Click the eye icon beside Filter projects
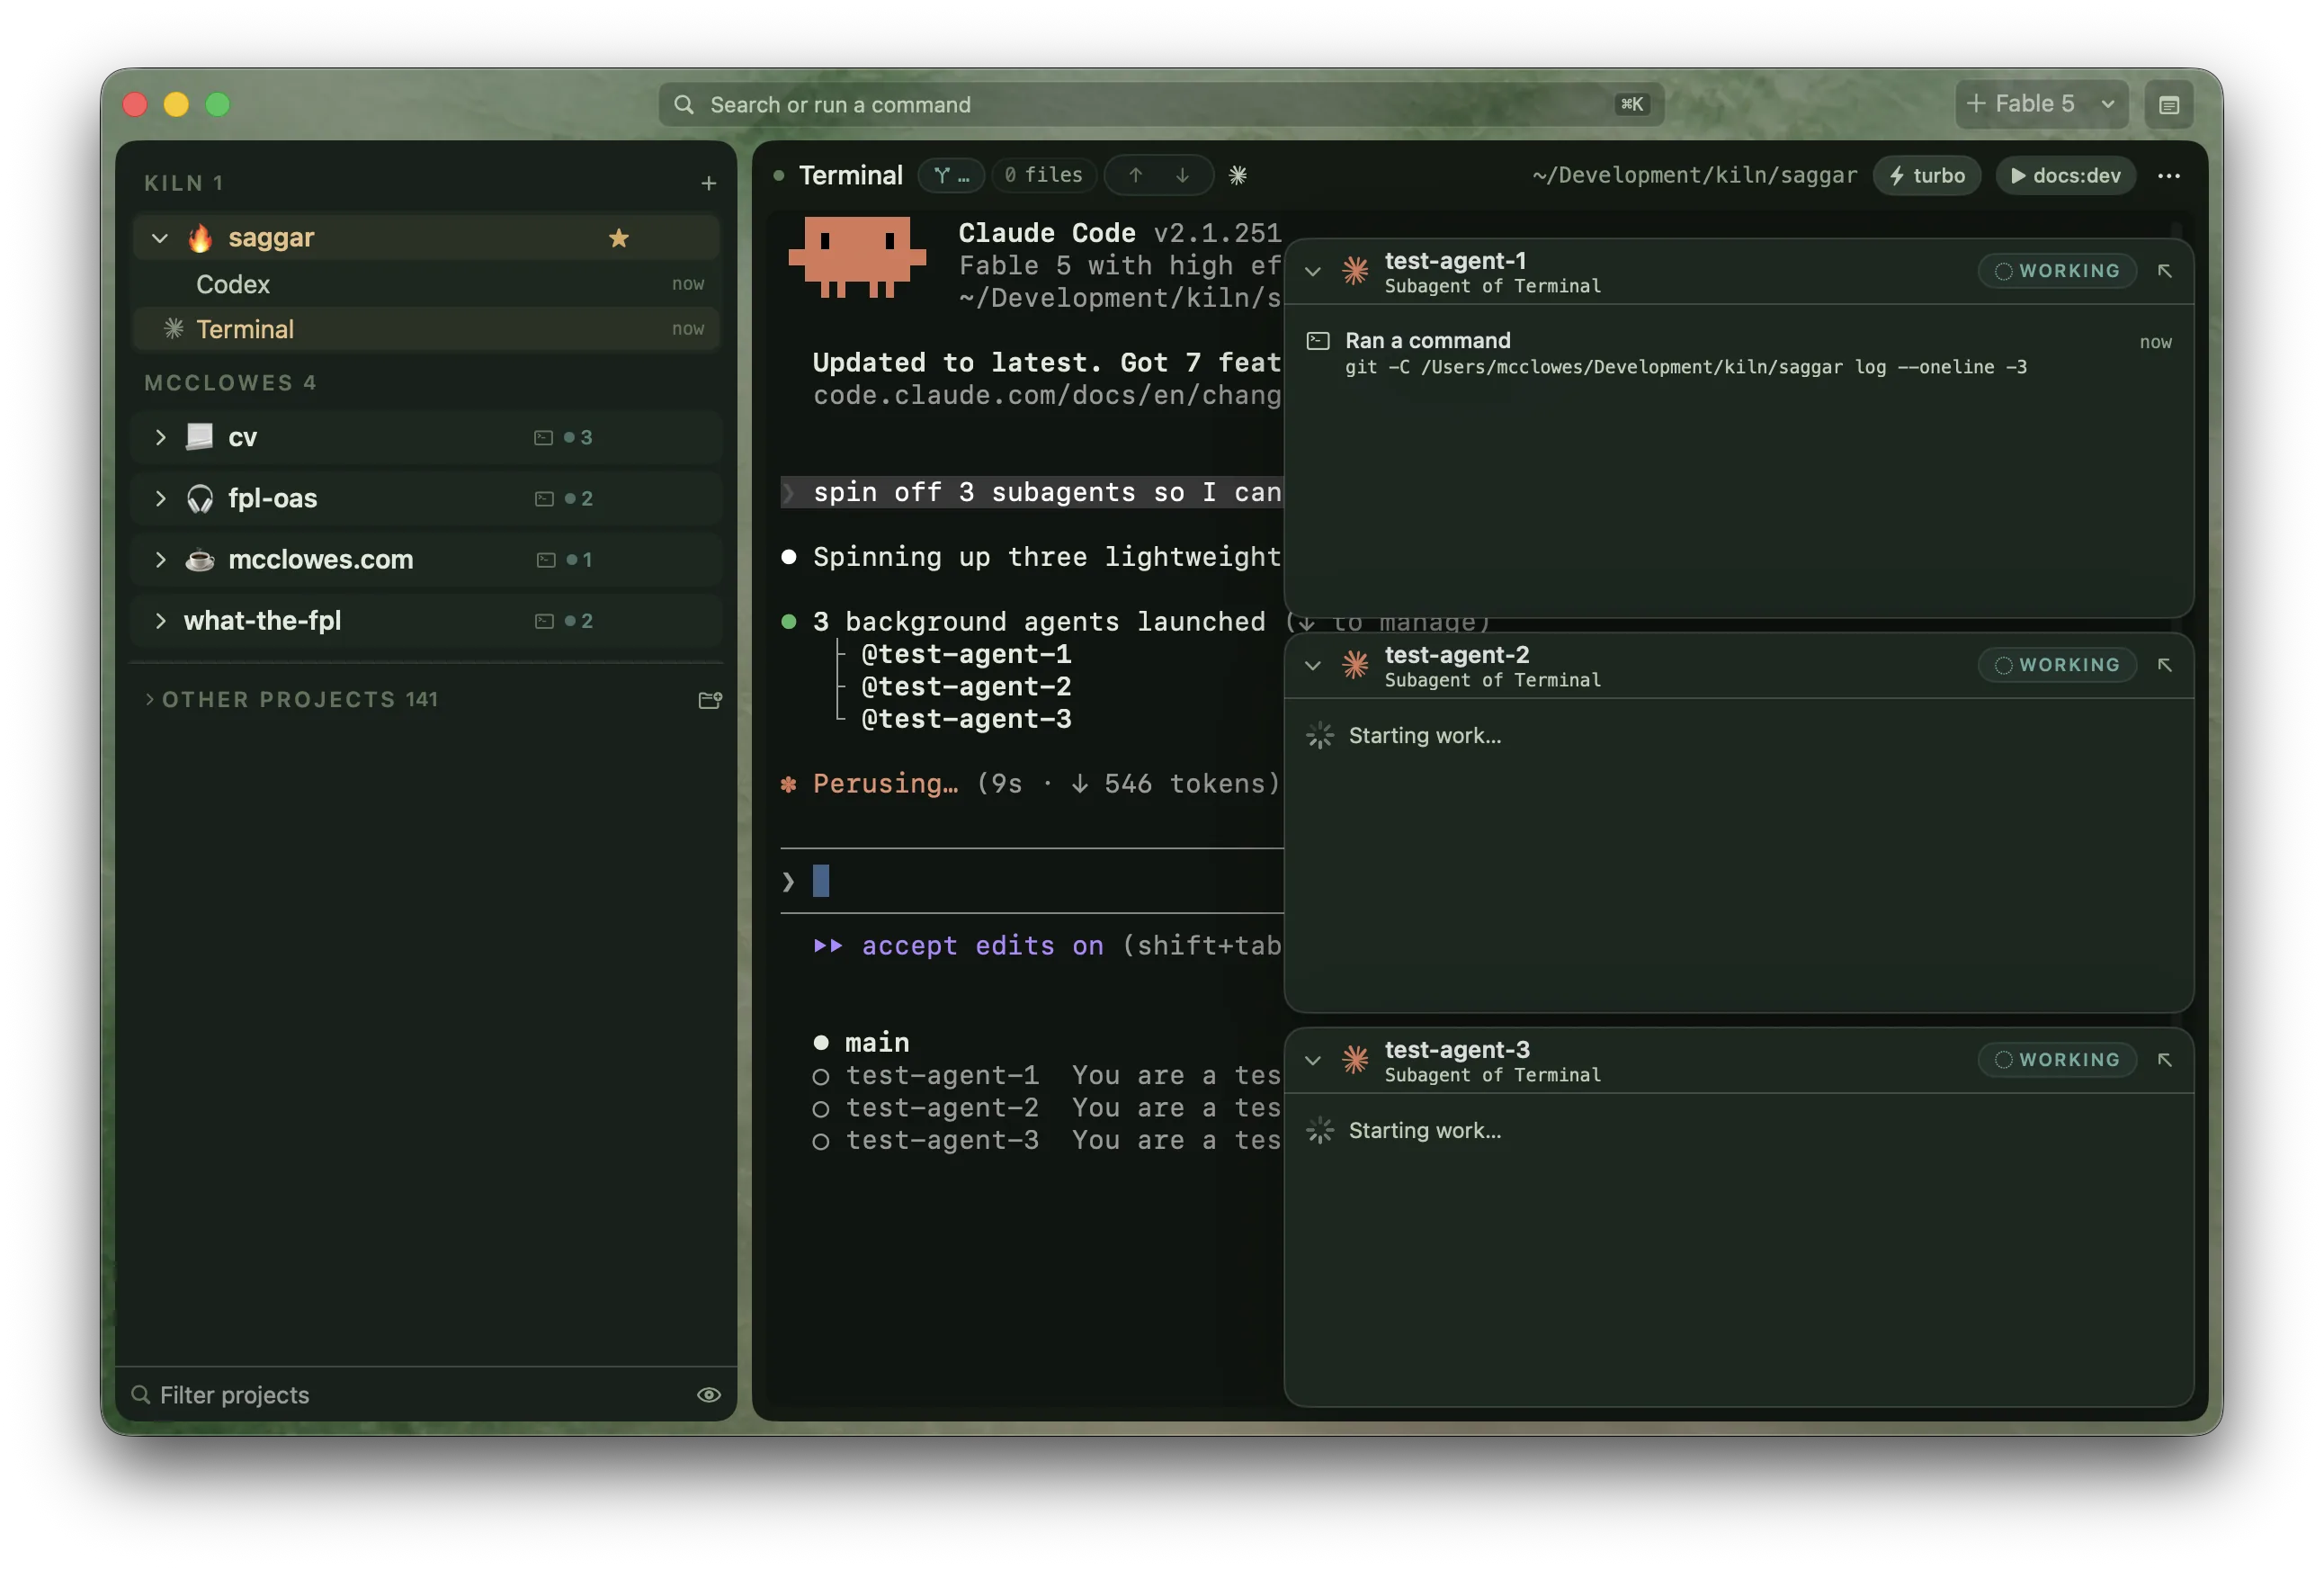This screenshot has height=1569, width=2324. (708, 1394)
